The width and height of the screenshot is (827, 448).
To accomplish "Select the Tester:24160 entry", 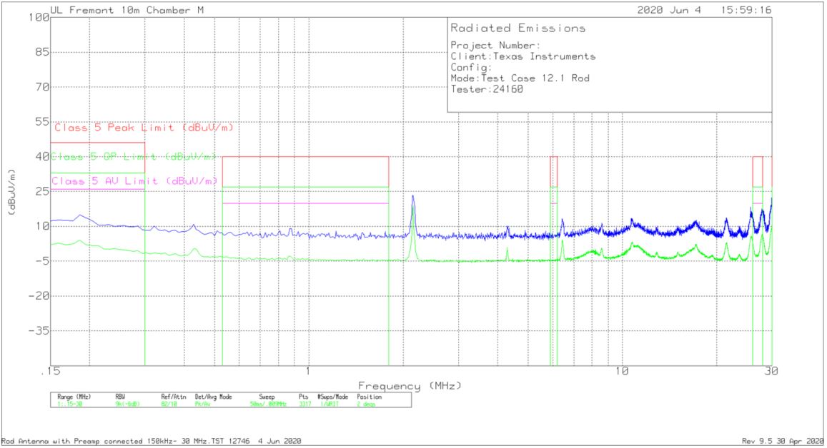I will click(x=483, y=90).
